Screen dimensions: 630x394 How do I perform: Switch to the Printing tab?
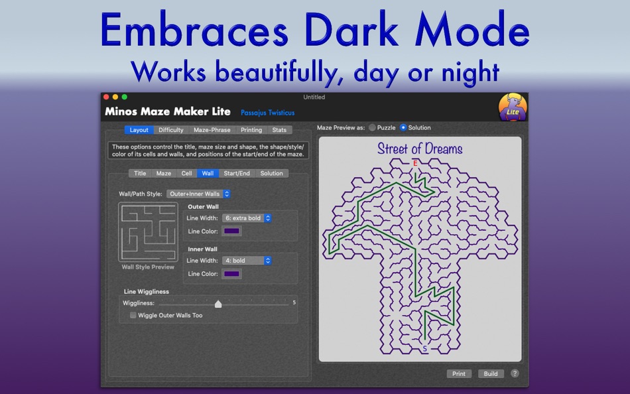pos(251,130)
